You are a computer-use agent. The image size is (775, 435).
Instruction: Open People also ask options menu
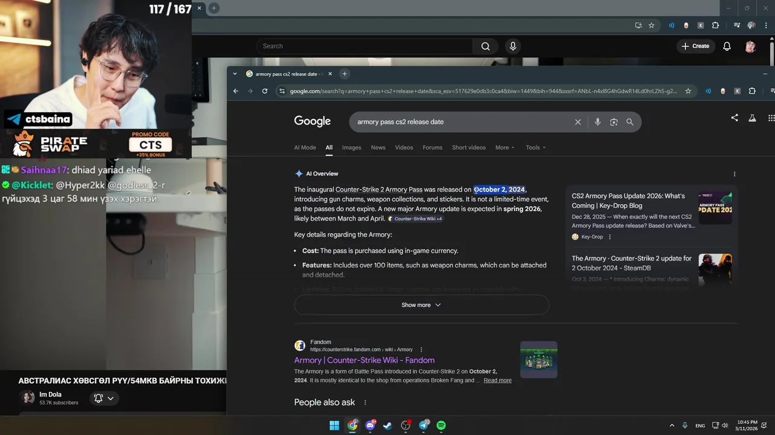coord(365,402)
